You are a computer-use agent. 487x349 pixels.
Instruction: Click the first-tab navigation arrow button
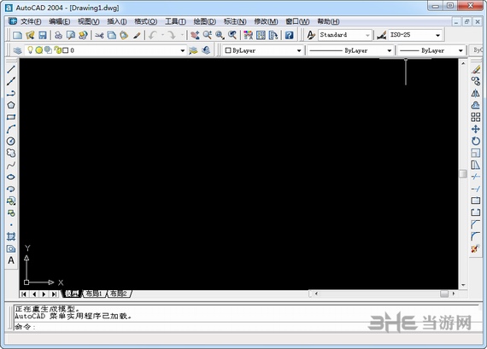pos(24,294)
